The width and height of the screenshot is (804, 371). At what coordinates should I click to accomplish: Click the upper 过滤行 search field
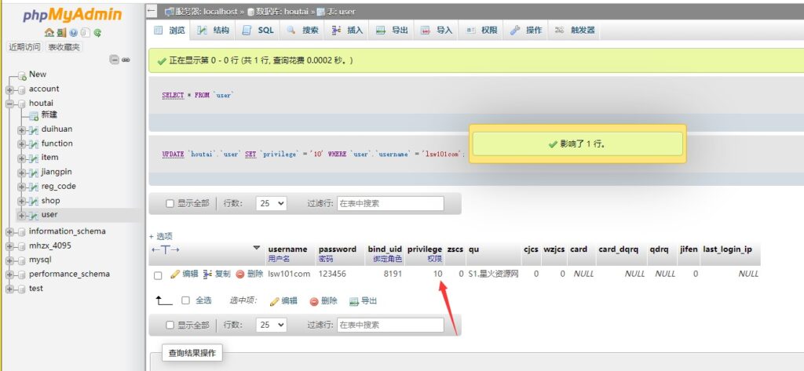tap(390, 203)
